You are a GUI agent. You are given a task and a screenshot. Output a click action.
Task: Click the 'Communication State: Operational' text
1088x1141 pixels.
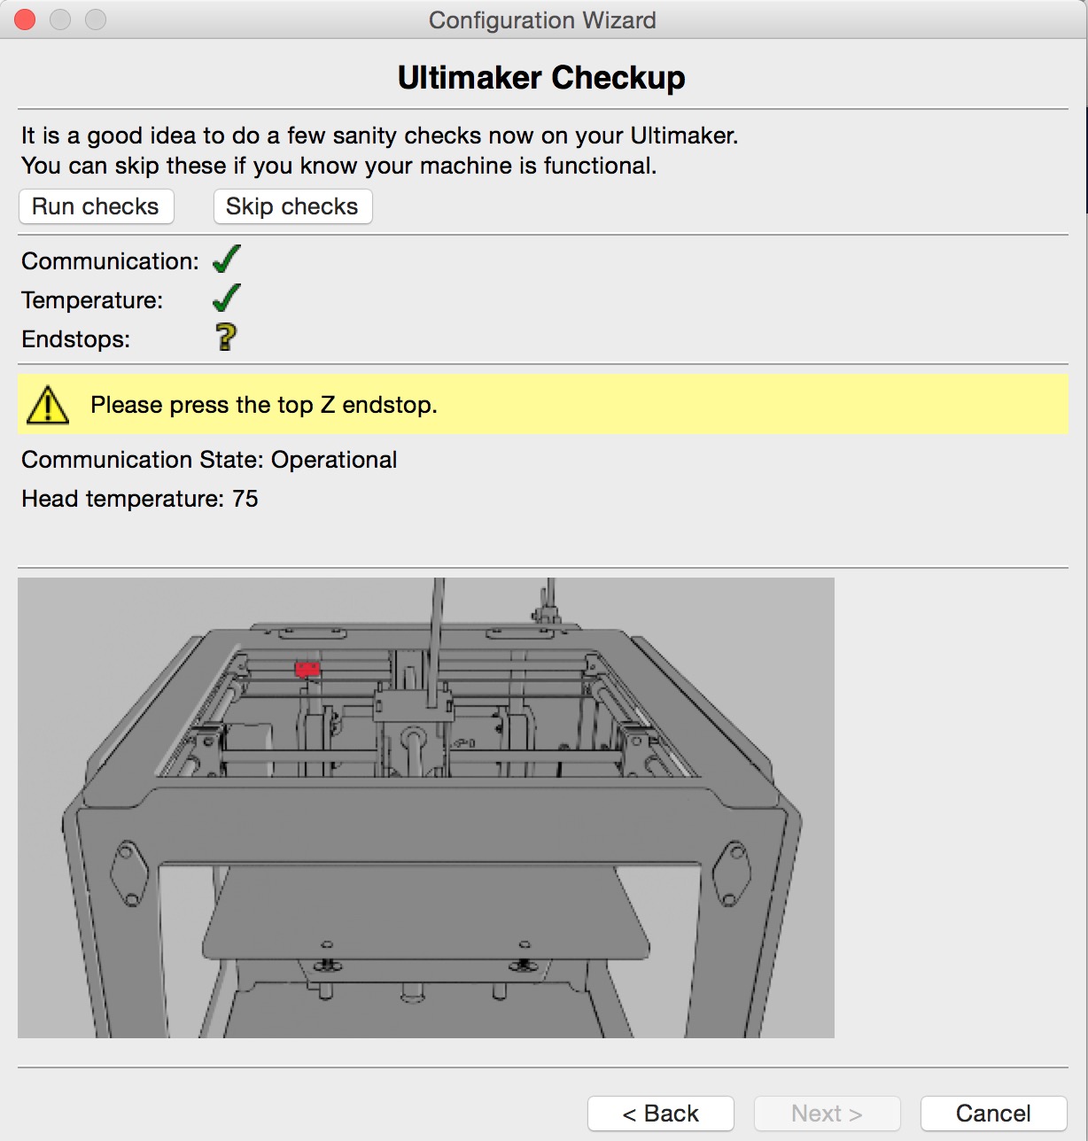(209, 460)
